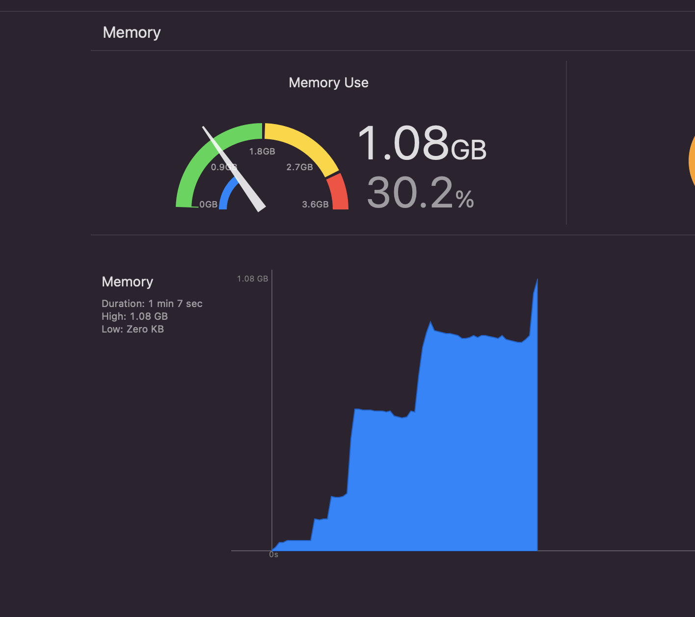Click the memory gauge needle
The height and width of the screenshot is (617, 695).
[x=235, y=170]
